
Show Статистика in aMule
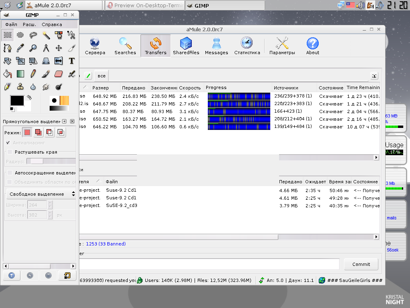247,46
